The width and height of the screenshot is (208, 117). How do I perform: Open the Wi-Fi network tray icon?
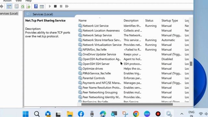click(201, 114)
